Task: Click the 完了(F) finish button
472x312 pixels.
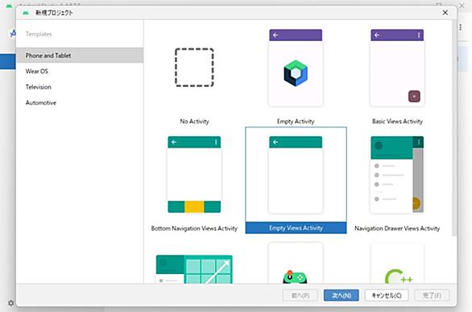Action: click(x=432, y=295)
